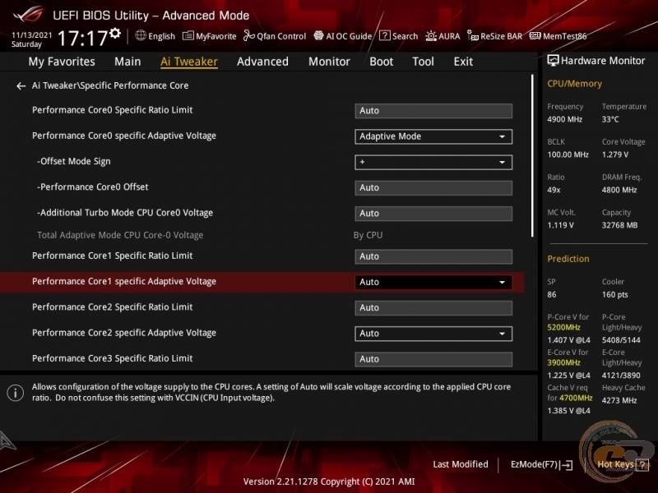Screen dimensions: 658x493
Task: Click Core0 Specific Ratio Limit field
Action: point(433,111)
